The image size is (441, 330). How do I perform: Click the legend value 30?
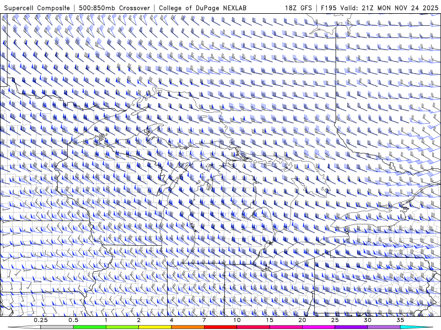[x=368, y=320]
